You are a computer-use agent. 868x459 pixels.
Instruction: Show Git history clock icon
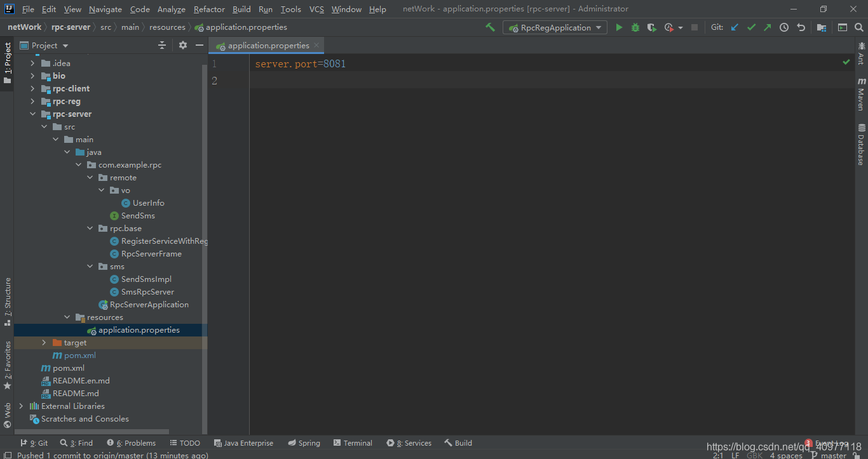coord(784,27)
